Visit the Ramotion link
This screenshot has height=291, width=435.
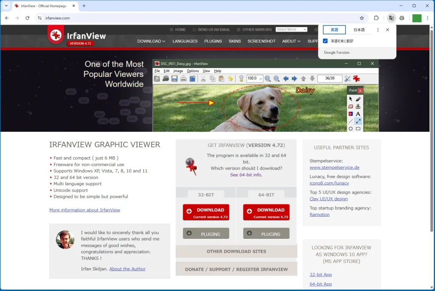(319, 215)
